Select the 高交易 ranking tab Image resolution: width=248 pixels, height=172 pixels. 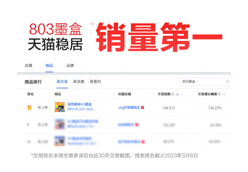click(62, 82)
